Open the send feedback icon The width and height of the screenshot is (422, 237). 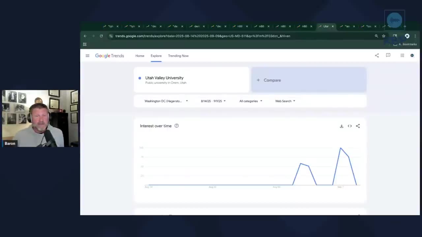coord(388,55)
